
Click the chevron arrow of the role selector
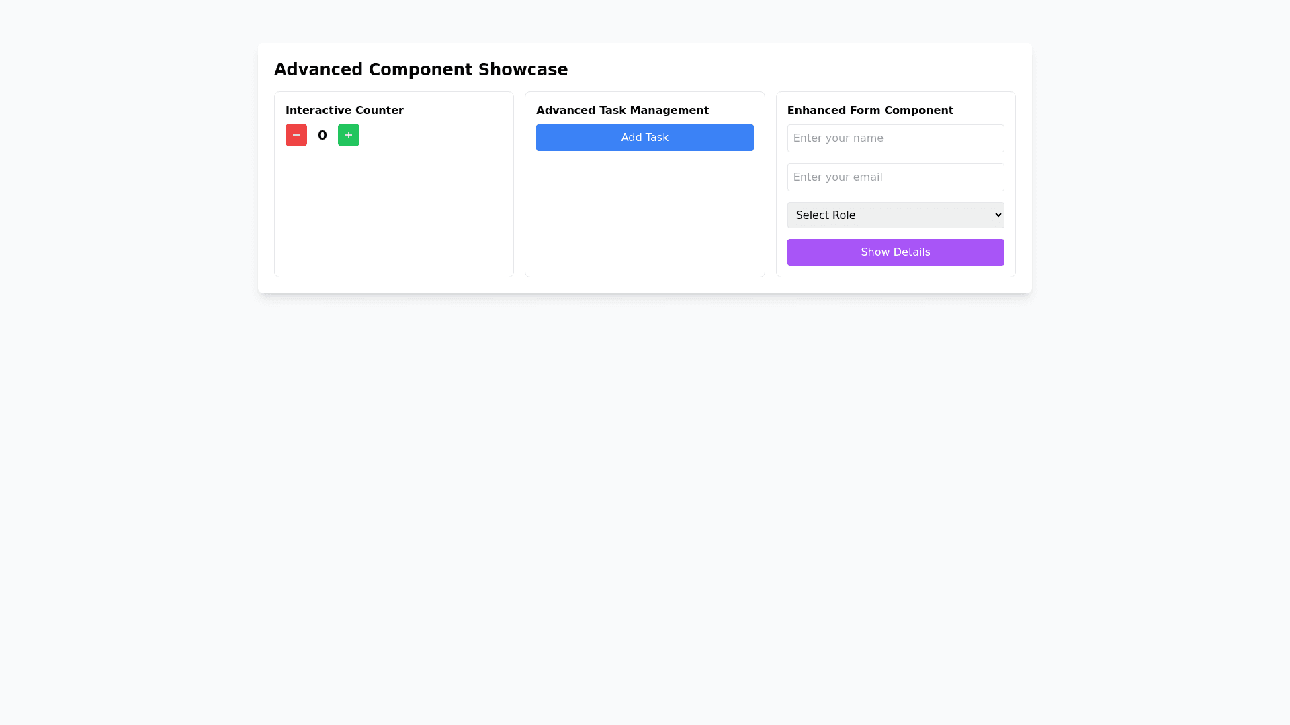coord(998,215)
